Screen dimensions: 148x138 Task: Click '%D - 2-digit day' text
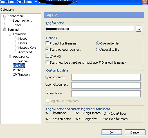point(86,119)
